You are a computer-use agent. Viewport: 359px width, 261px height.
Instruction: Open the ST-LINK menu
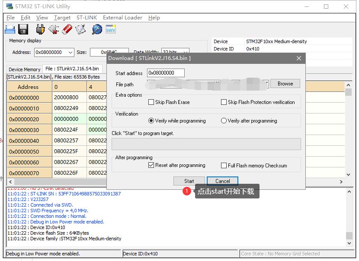[x=87, y=18]
